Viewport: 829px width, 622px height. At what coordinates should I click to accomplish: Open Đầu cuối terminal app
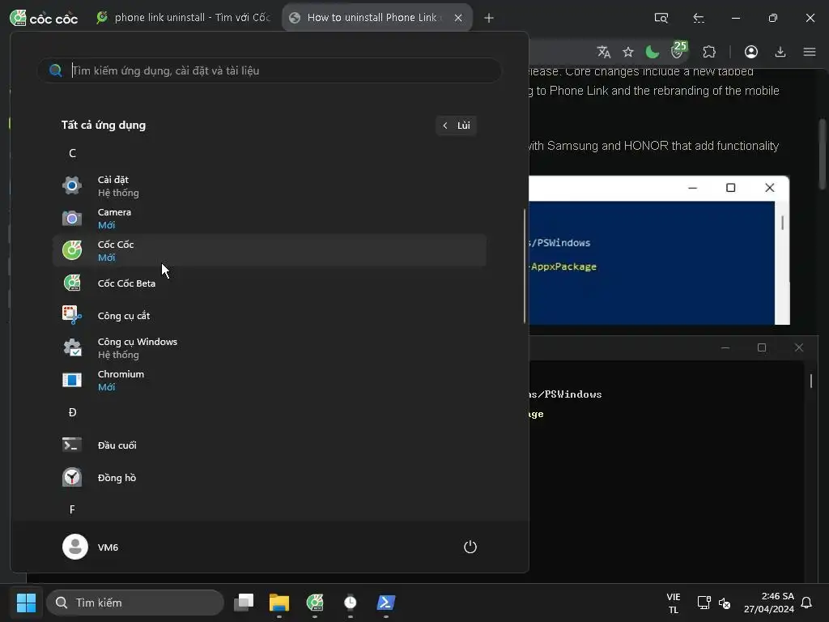click(x=269, y=445)
